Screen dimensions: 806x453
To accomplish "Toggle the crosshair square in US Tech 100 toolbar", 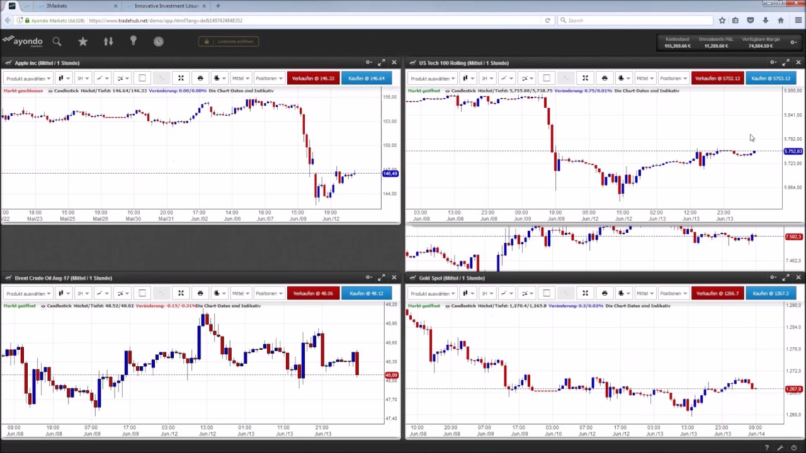I will pos(547,78).
